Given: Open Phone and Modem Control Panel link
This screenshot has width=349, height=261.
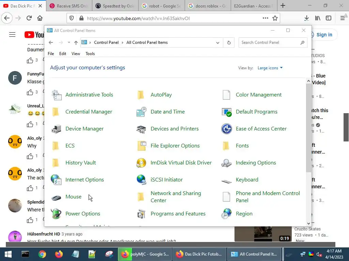Looking at the screenshot, I should pos(268,197).
